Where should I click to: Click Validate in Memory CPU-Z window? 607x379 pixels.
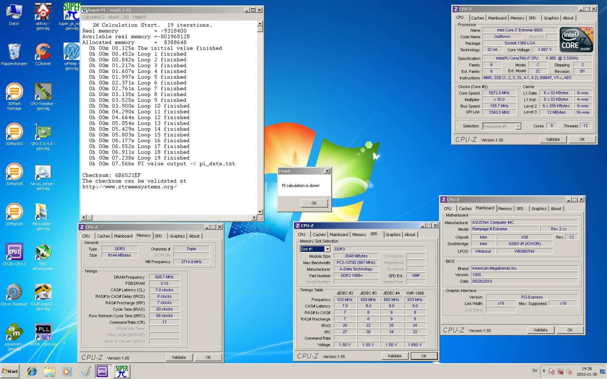pos(179,357)
